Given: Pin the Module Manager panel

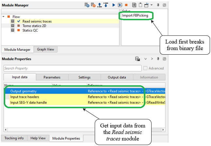Looking at the screenshot, I should pyautogui.click(x=158, y=5).
